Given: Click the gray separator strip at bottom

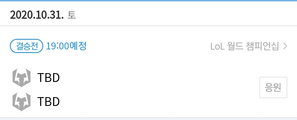Looking at the screenshot, I should [149, 119].
